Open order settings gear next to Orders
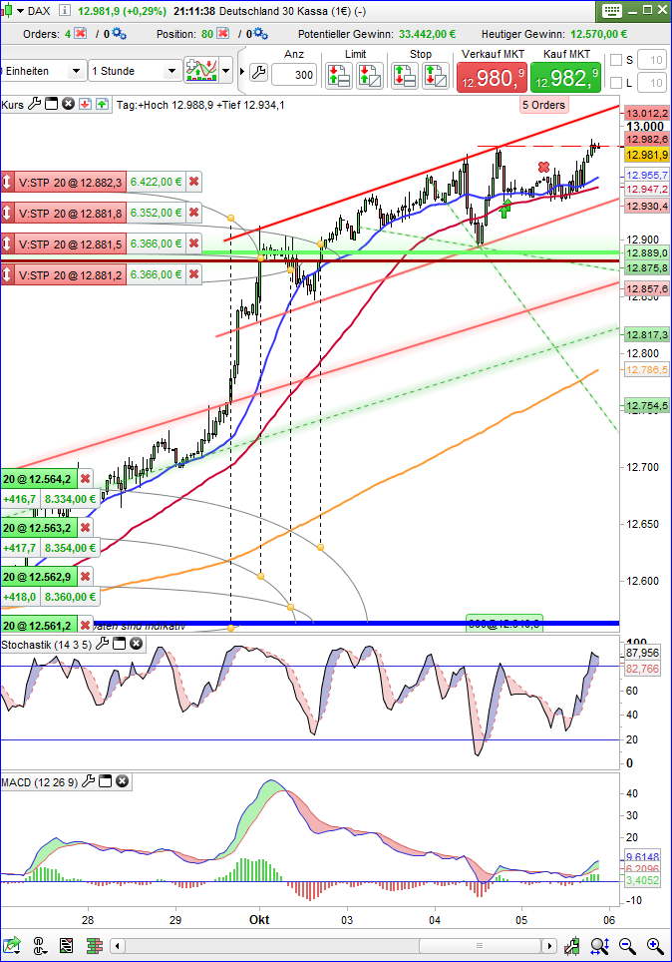 (x=119, y=33)
